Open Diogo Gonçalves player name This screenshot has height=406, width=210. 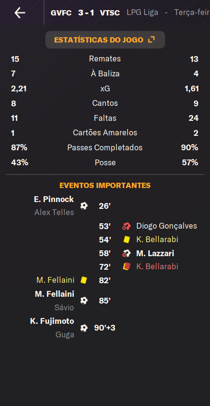point(167,226)
